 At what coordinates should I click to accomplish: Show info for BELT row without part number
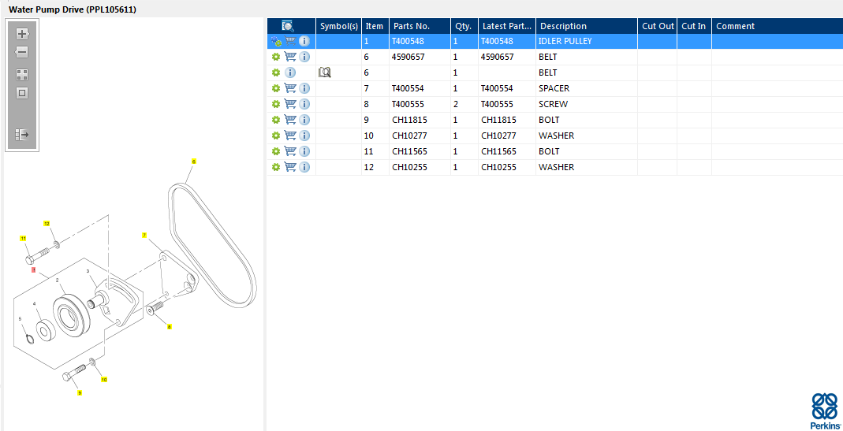click(x=290, y=72)
